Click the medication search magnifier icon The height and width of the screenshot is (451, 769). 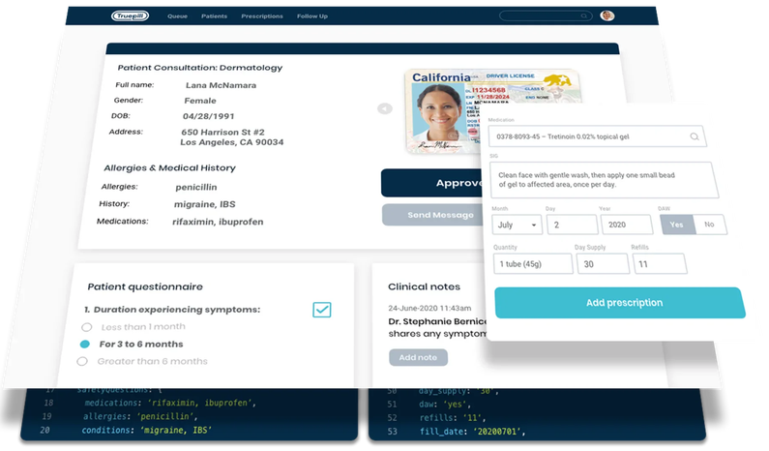[x=695, y=137]
